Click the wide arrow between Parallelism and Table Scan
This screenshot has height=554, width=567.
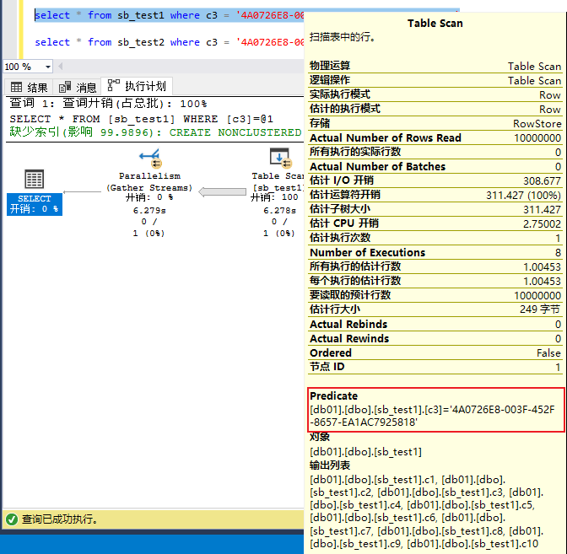222,193
